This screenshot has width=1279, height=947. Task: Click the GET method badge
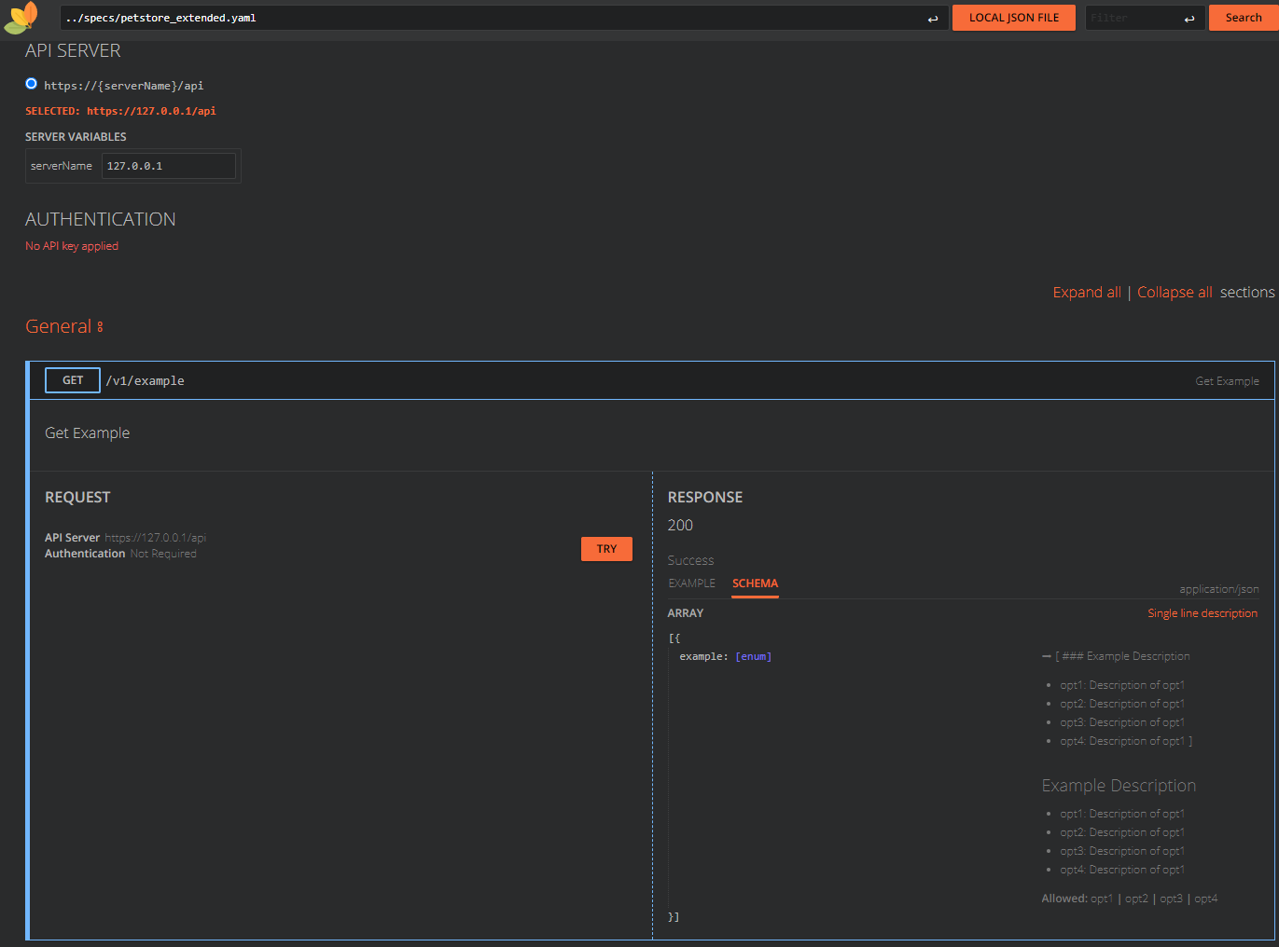click(x=72, y=380)
